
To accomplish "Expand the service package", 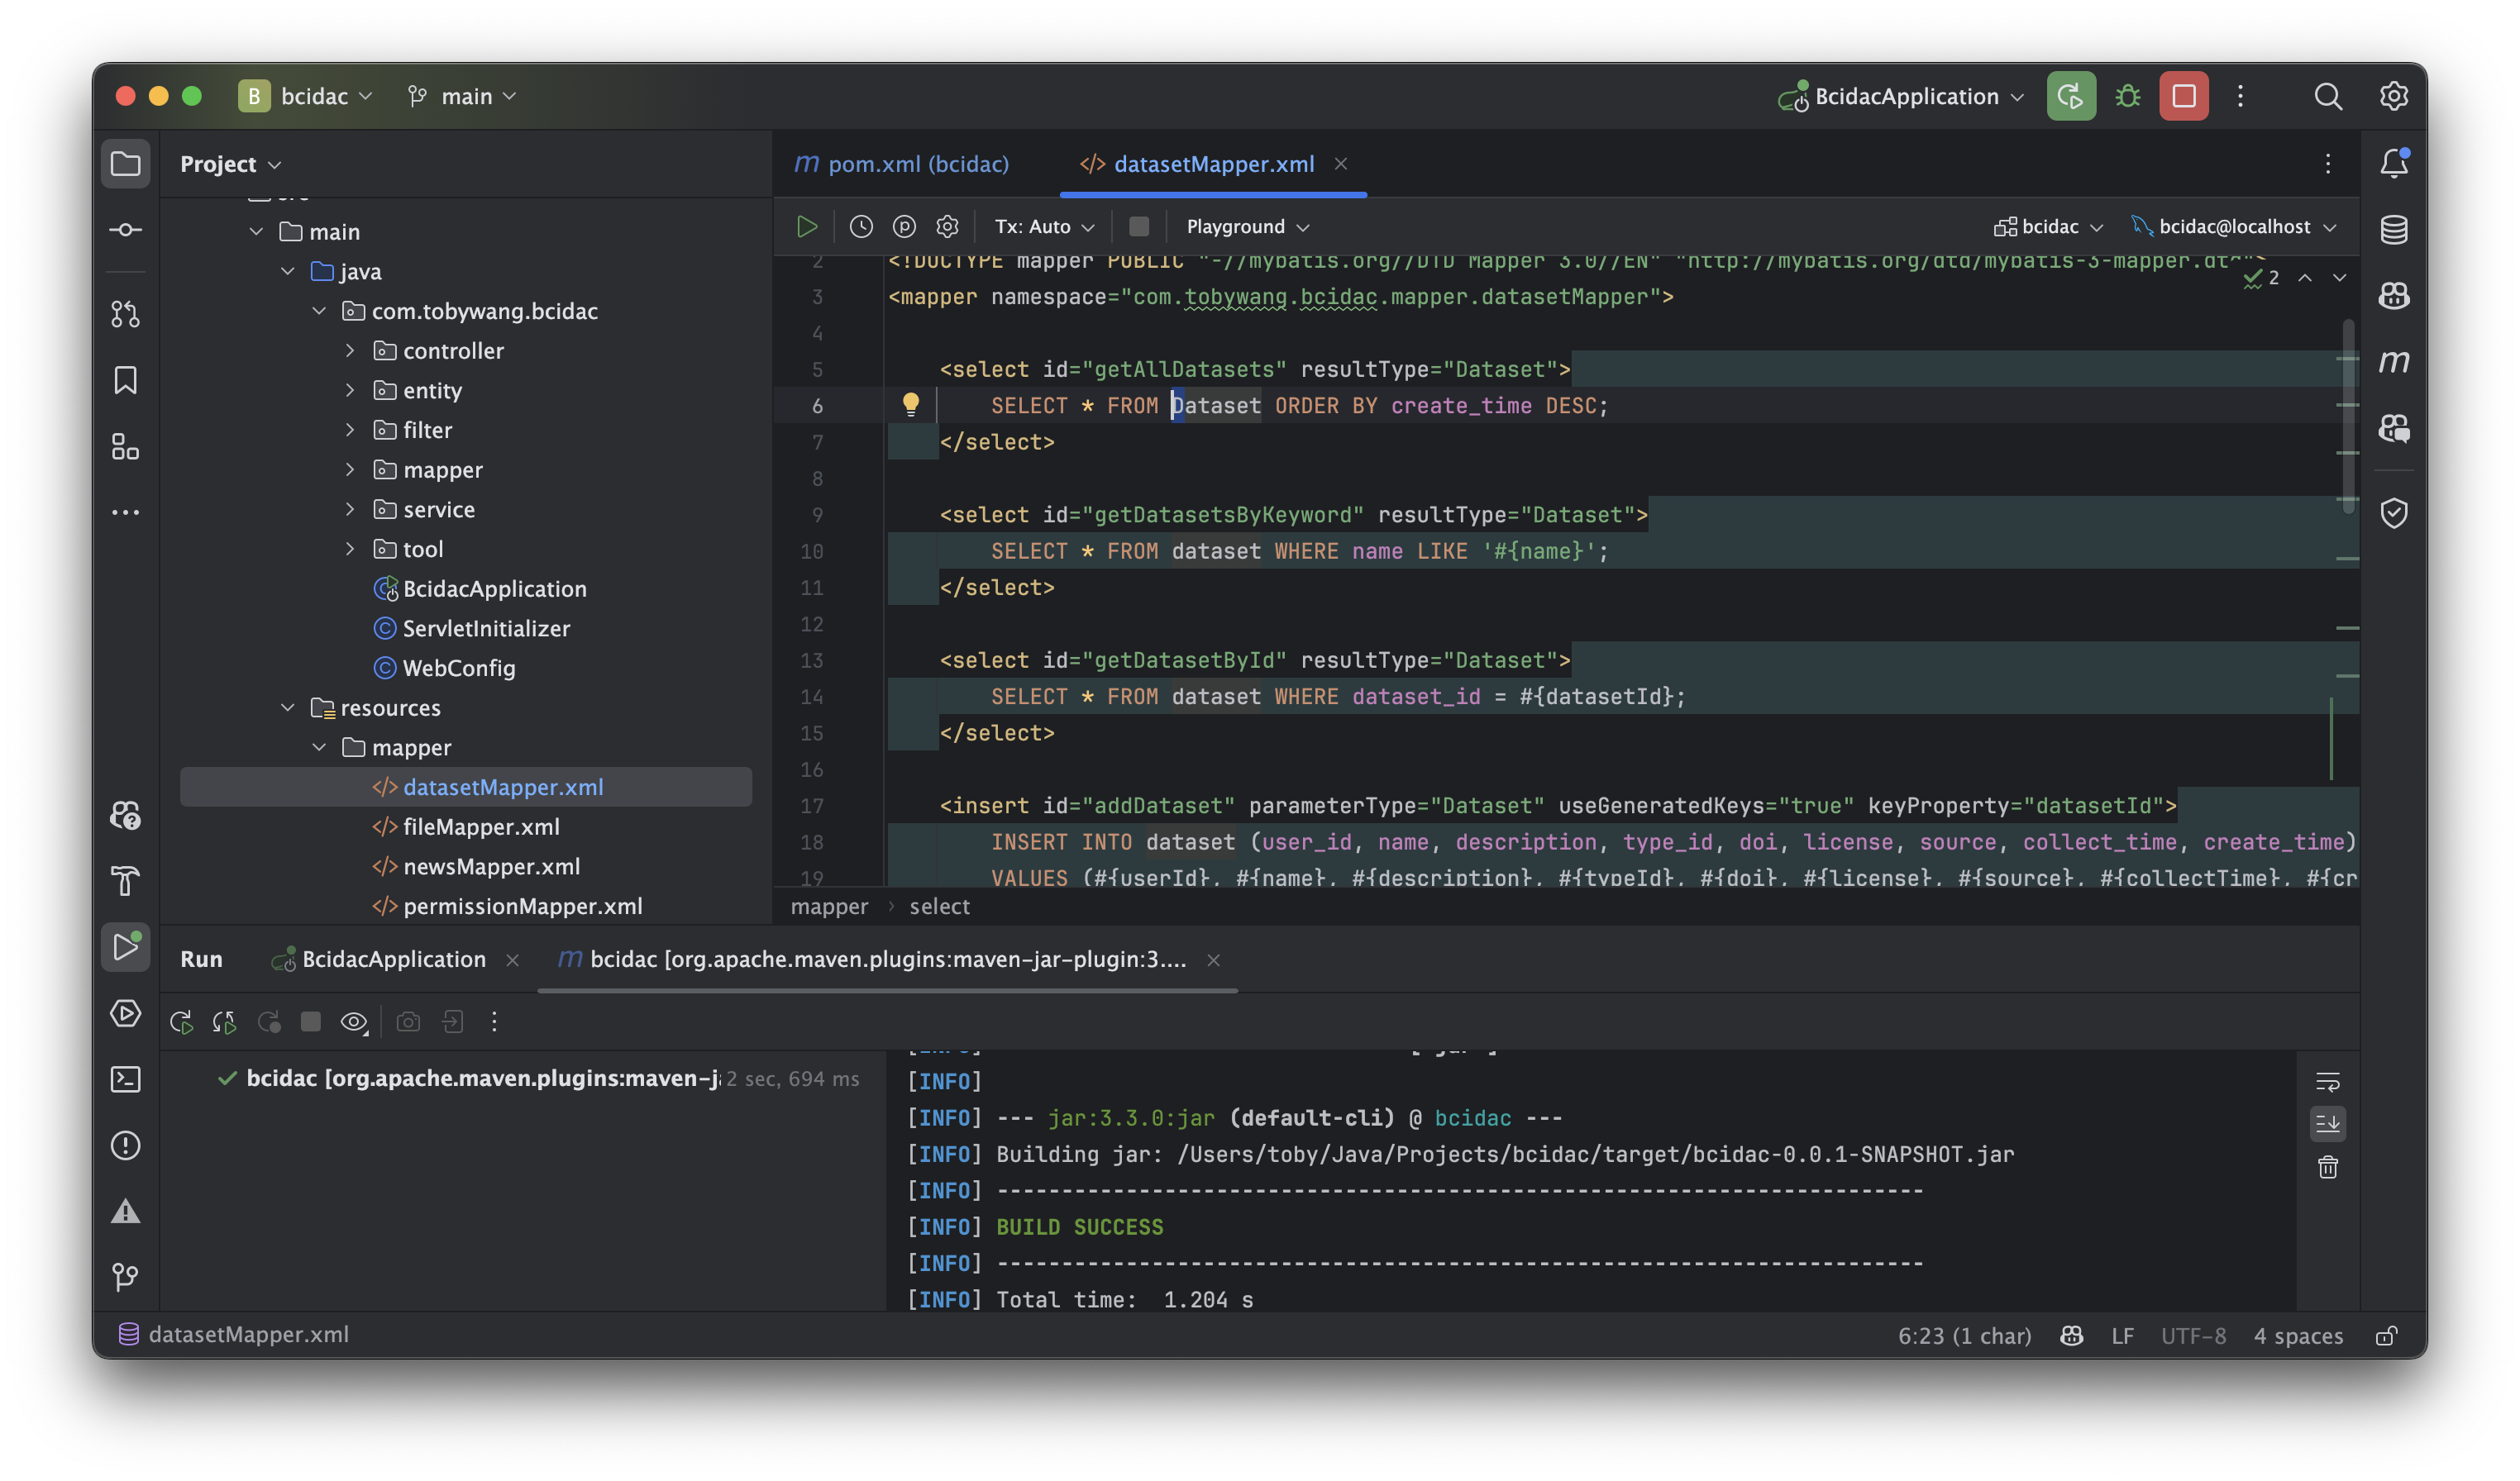I will 350,508.
